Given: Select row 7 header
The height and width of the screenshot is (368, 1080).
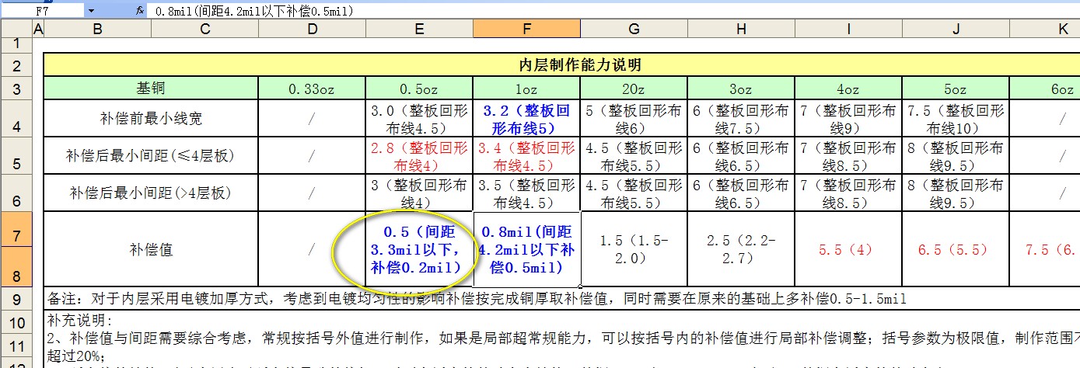Looking at the screenshot, I should coord(16,229).
